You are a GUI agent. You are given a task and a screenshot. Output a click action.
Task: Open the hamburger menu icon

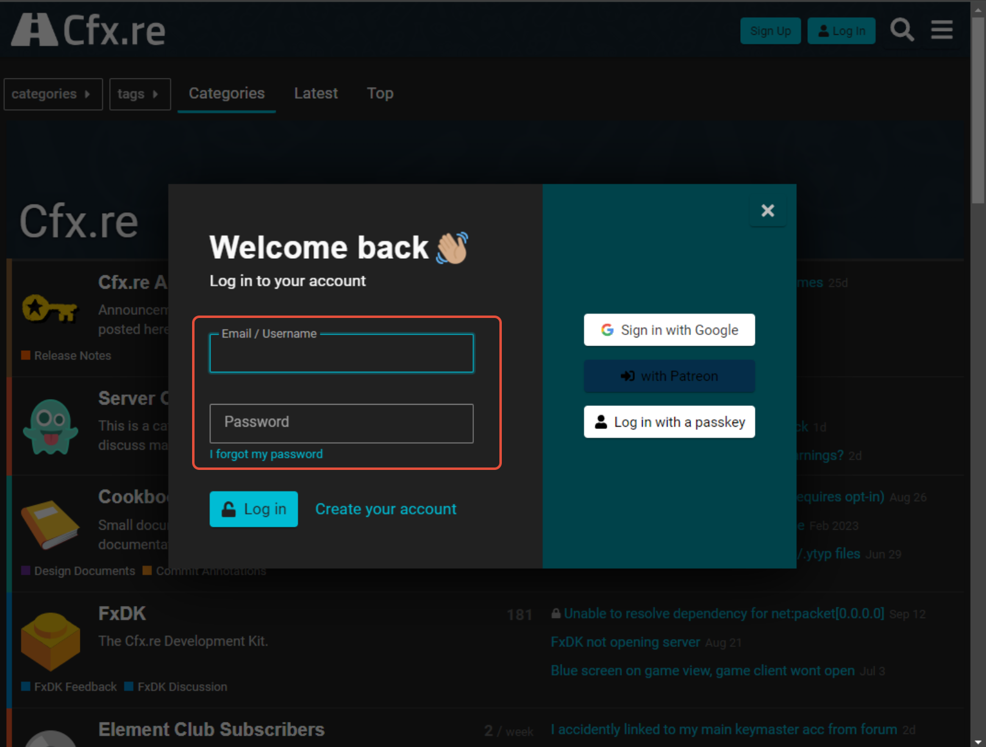tap(941, 30)
